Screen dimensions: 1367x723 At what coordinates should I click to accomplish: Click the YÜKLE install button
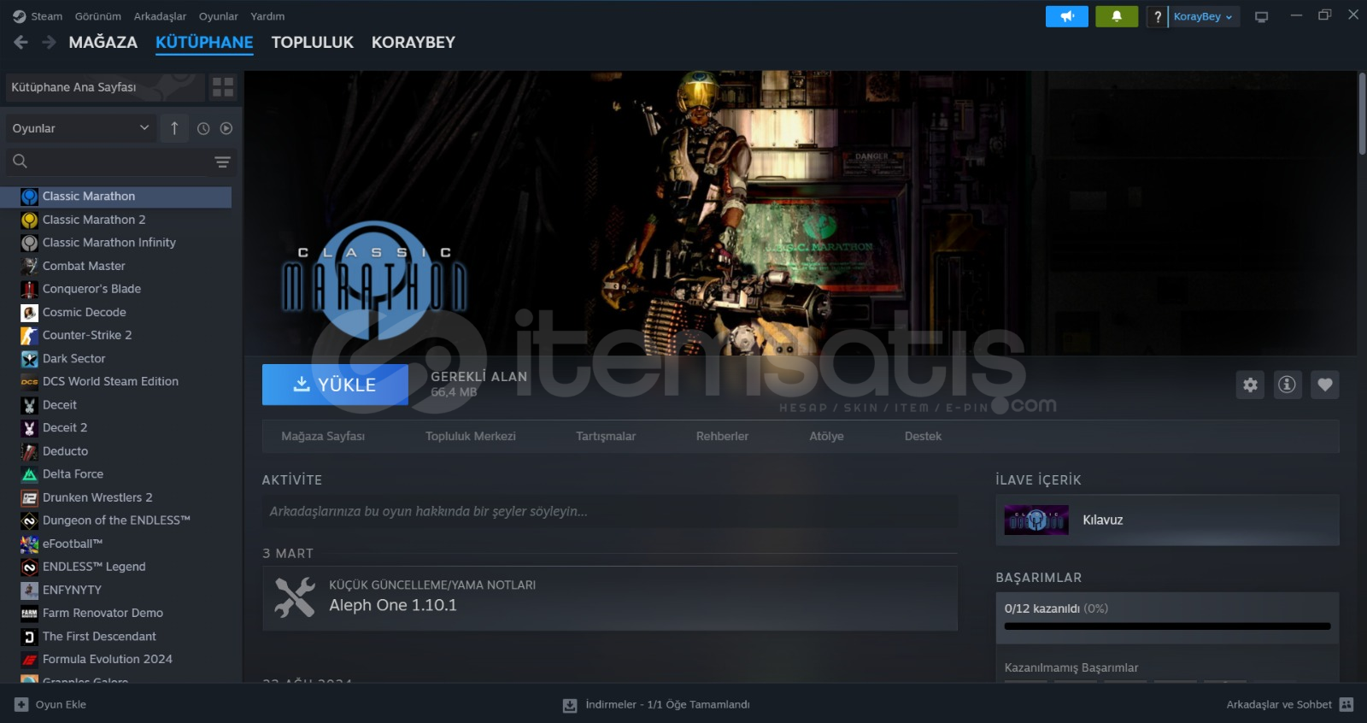coord(335,385)
